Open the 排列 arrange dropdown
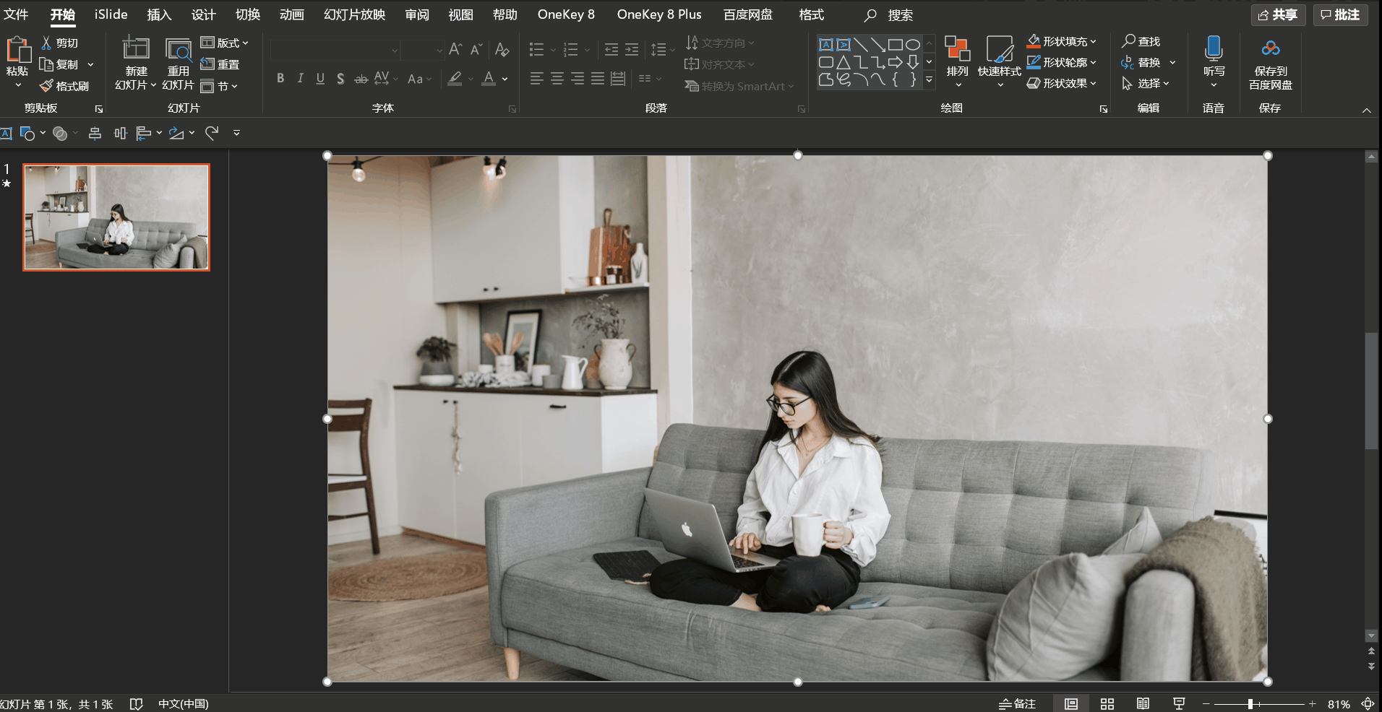This screenshot has width=1382, height=712. click(958, 62)
